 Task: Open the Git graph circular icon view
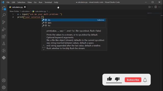coord(4,51)
